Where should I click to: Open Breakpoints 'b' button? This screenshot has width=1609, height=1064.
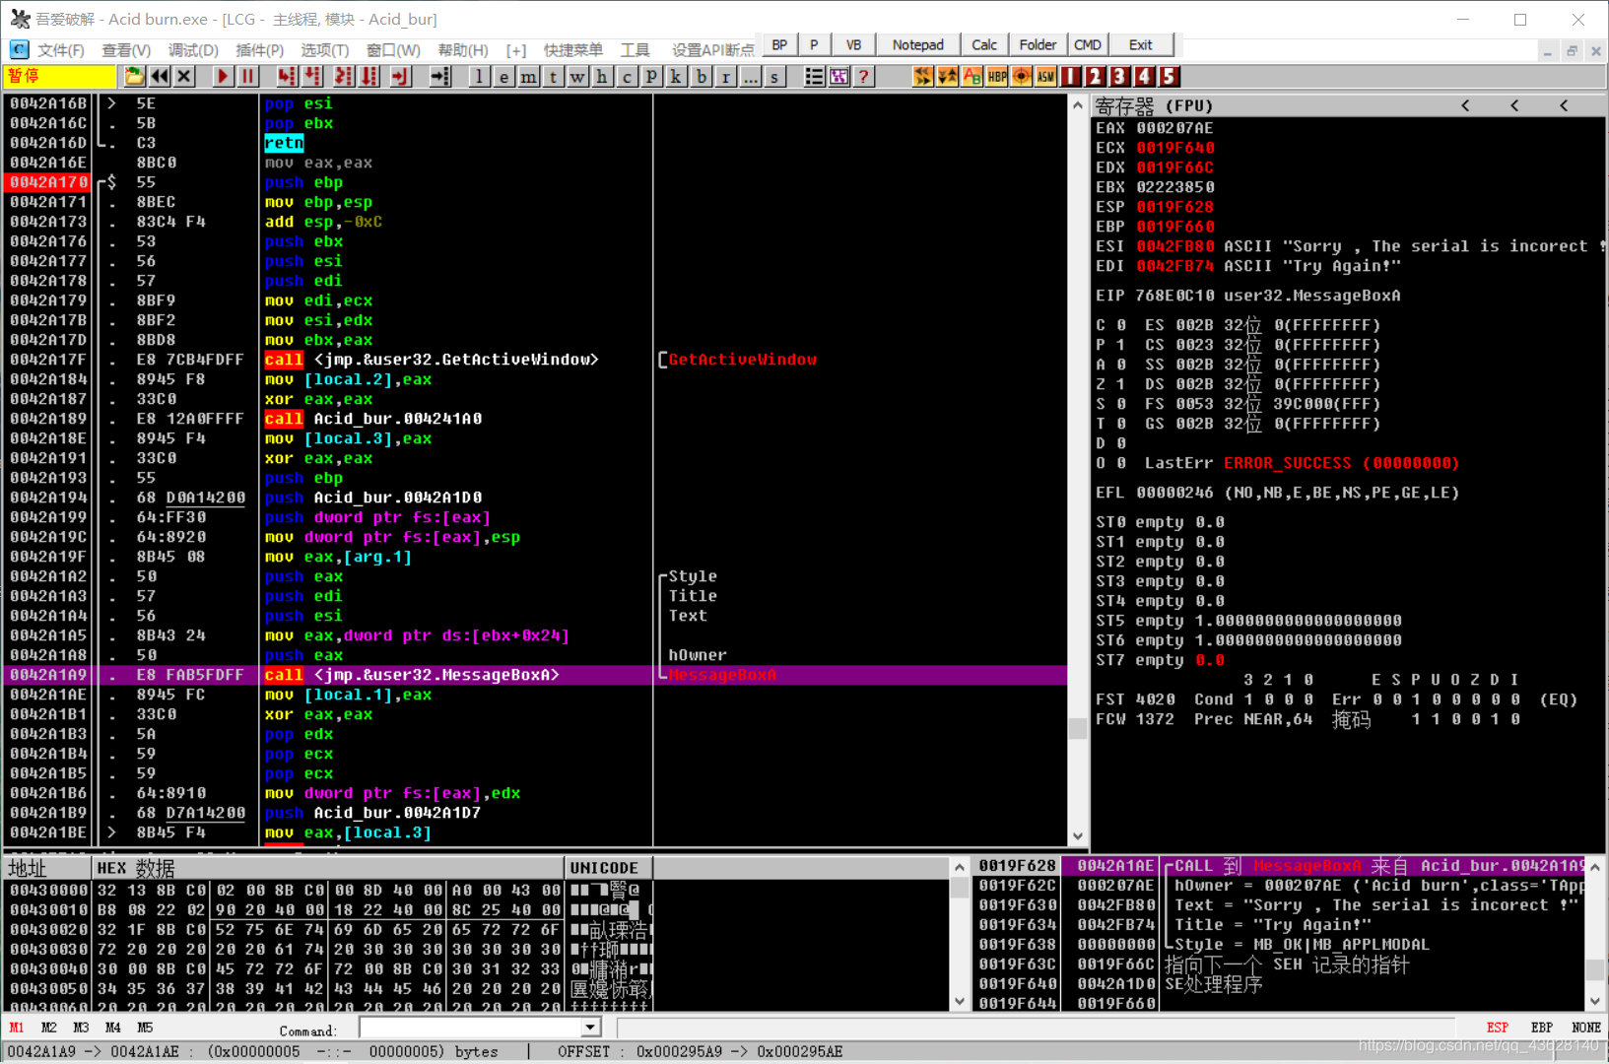(701, 76)
